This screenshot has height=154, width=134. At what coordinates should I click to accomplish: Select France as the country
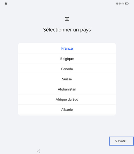pyautogui.click(x=67, y=48)
